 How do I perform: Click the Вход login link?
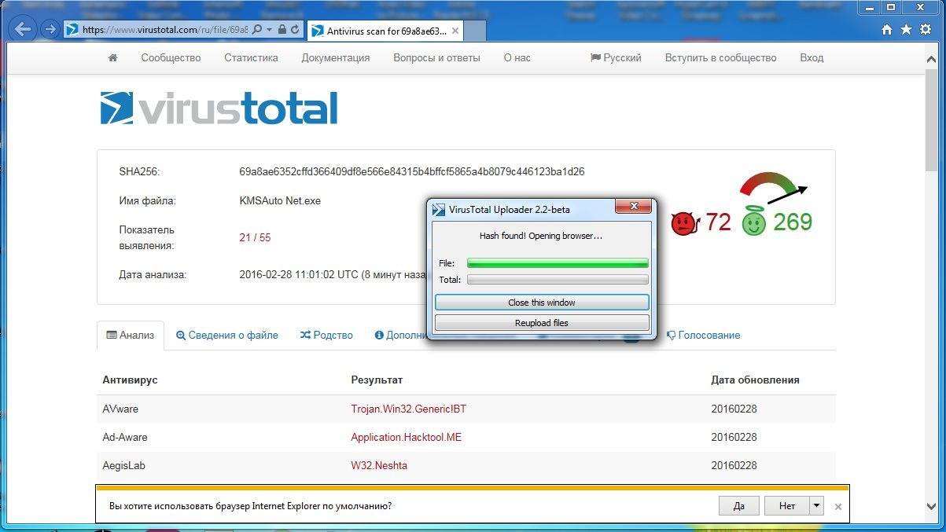[812, 57]
